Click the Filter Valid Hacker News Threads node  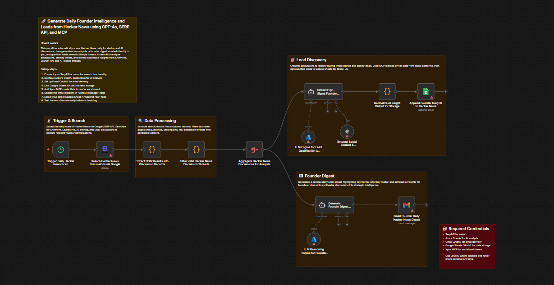coord(196,149)
